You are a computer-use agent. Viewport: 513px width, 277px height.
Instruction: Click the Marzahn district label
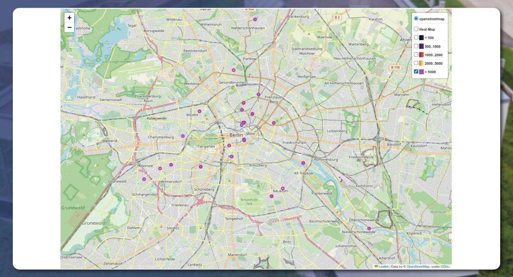pyautogui.click(x=401, y=94)
